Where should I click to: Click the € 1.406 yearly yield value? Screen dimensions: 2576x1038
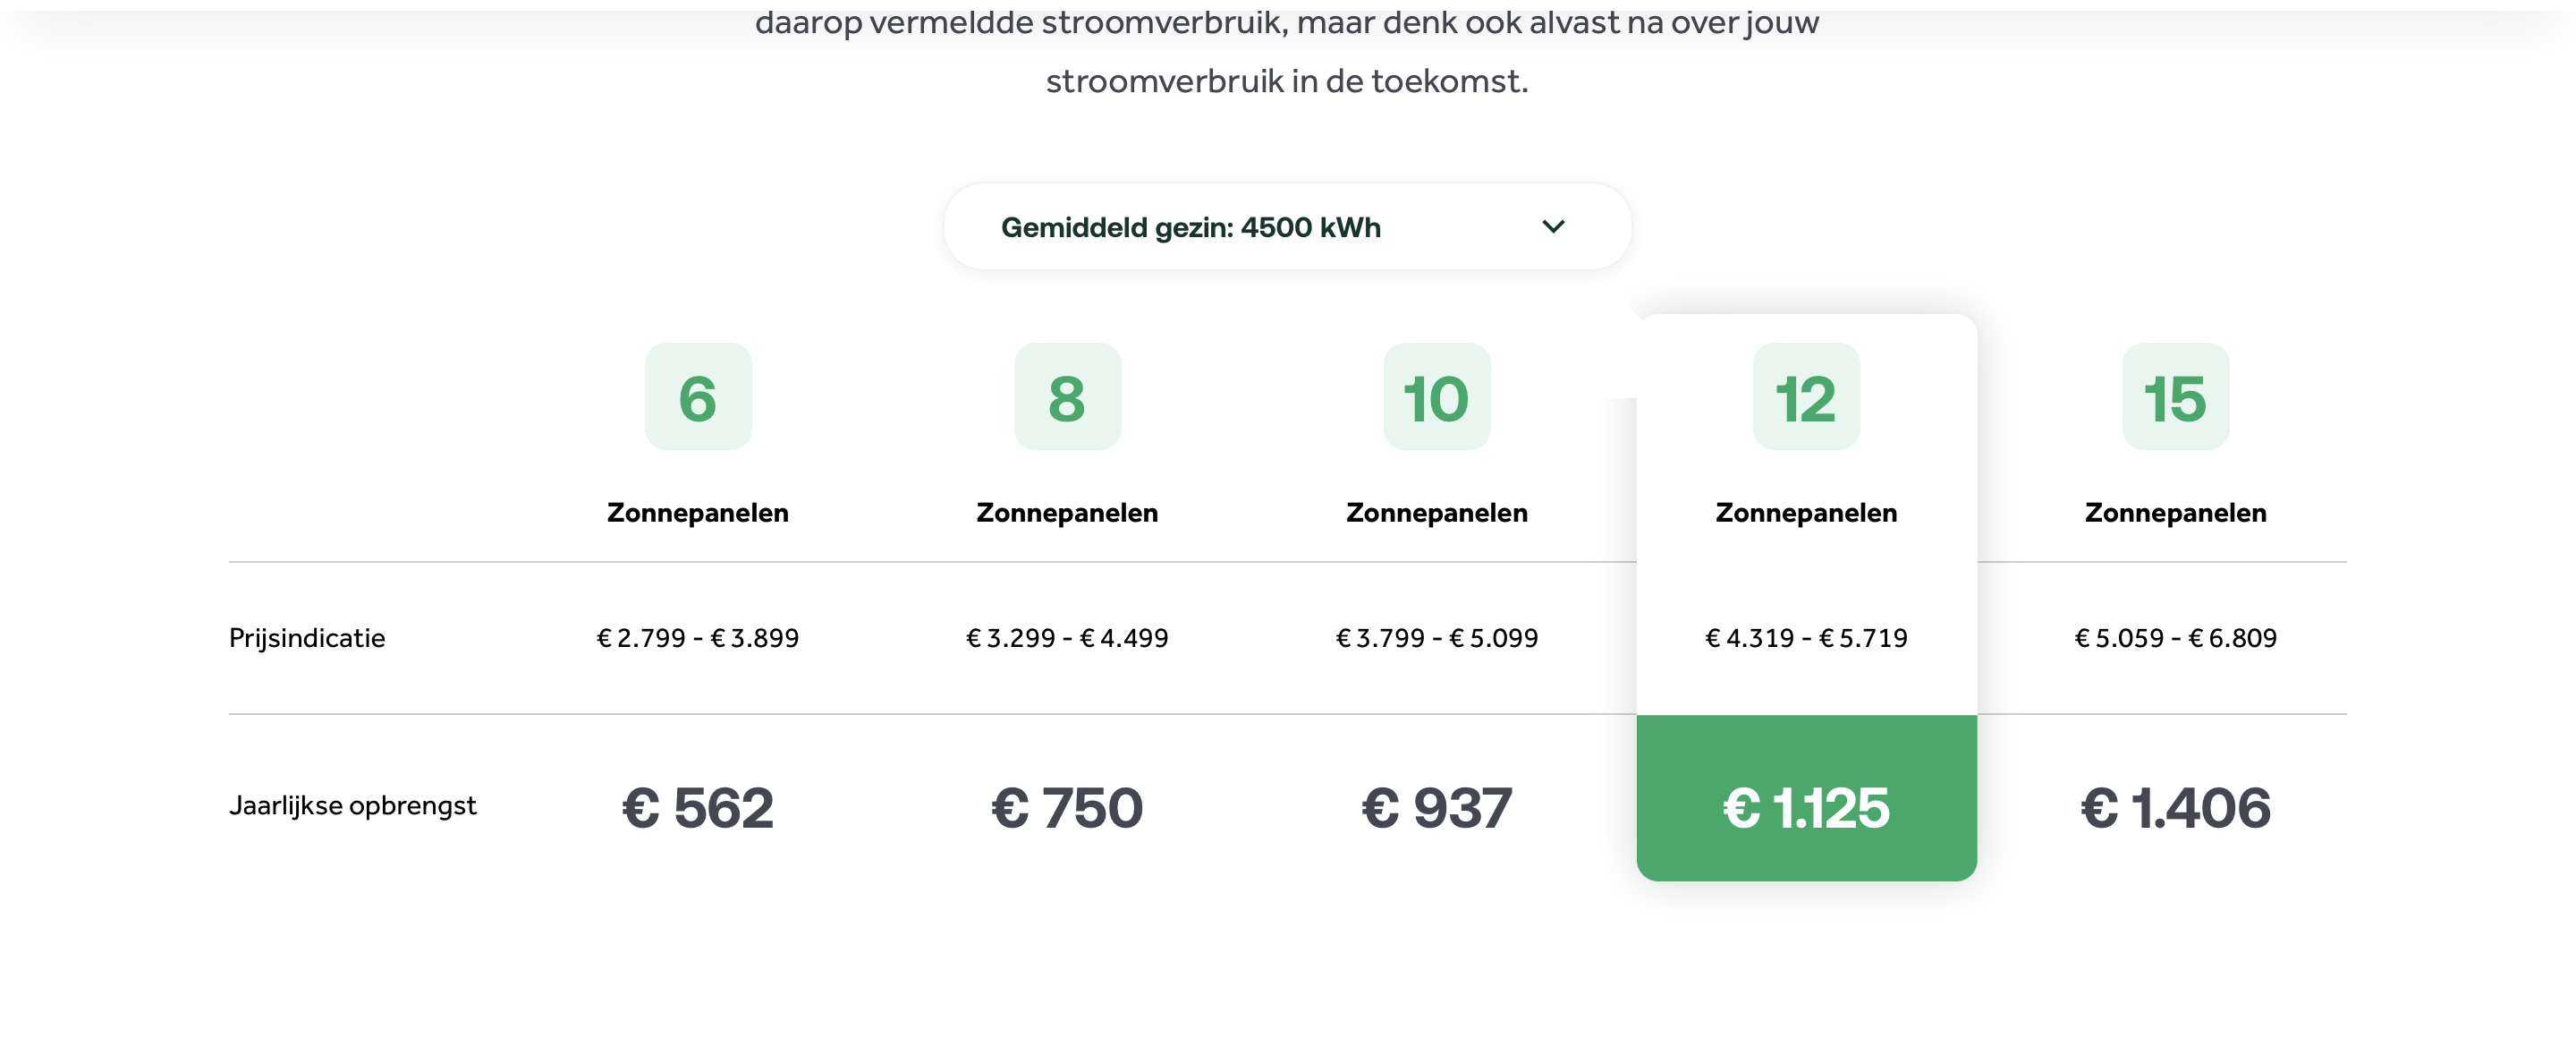[x=2176, y=808]
